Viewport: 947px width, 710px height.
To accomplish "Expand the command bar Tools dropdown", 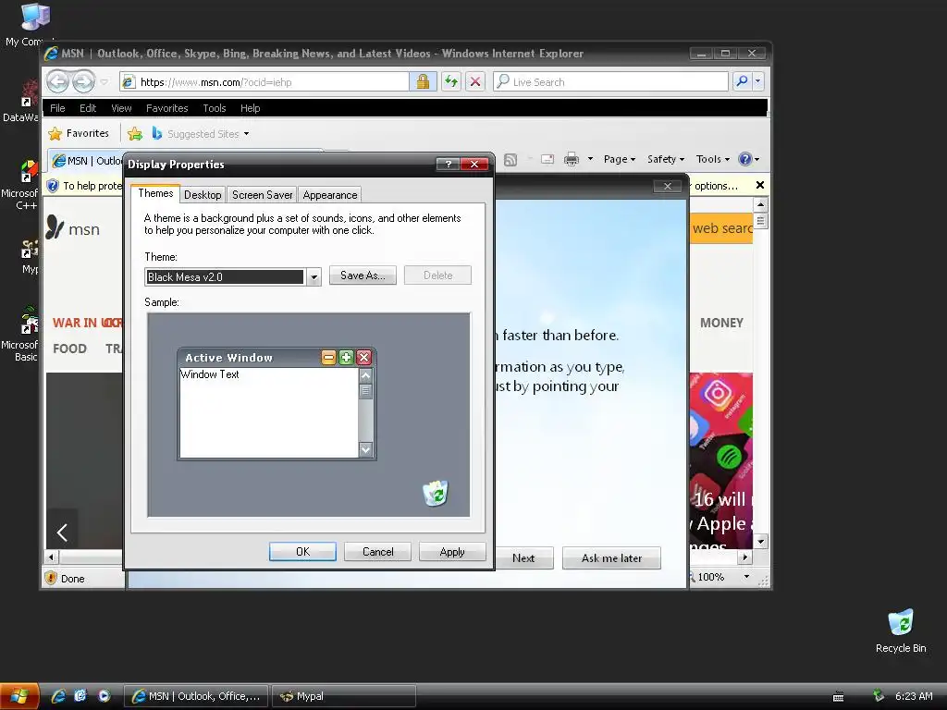I will coord(713,159).
